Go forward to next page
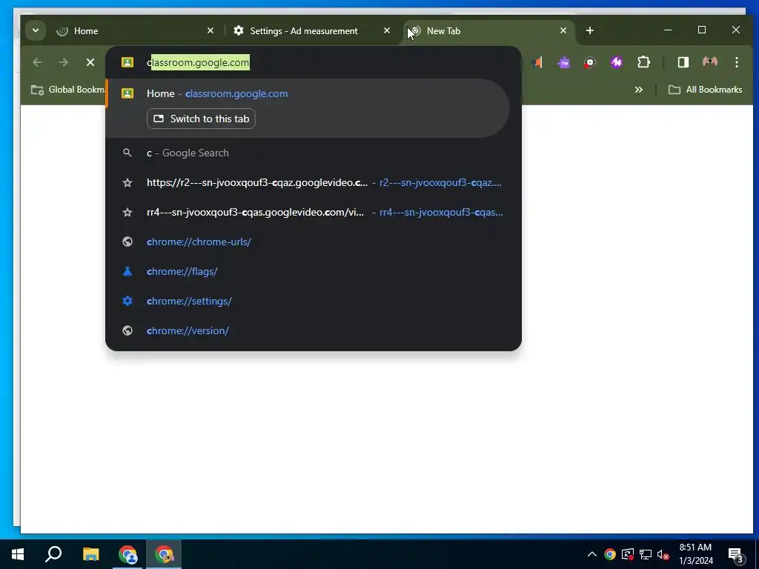Viewport: 759px width, 569px height. pyautogui.click(x=64, y=62)
